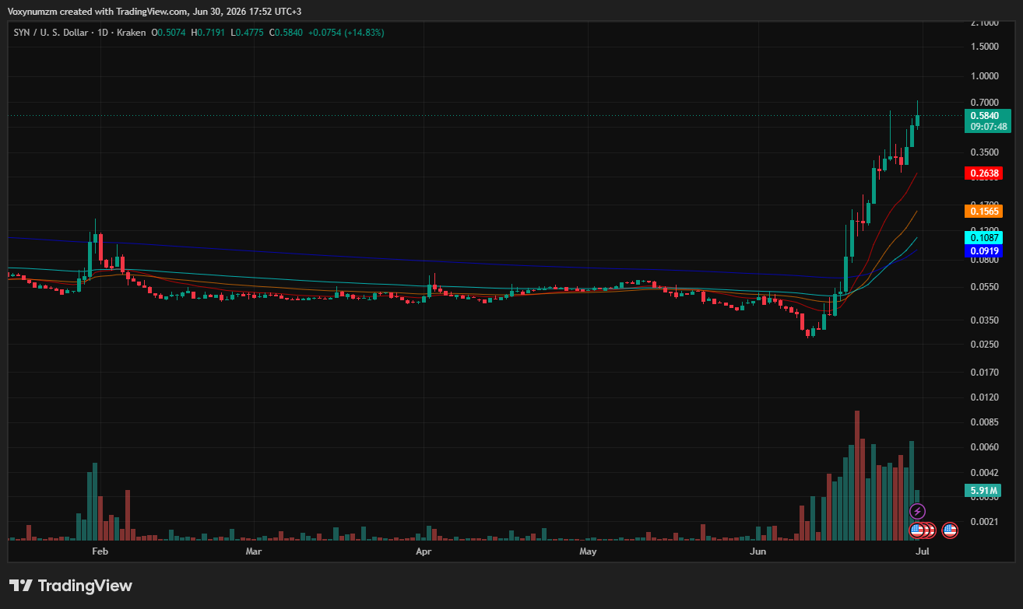Click the high value H0.7191
1023x609 pixels.
tap(207, 33)
